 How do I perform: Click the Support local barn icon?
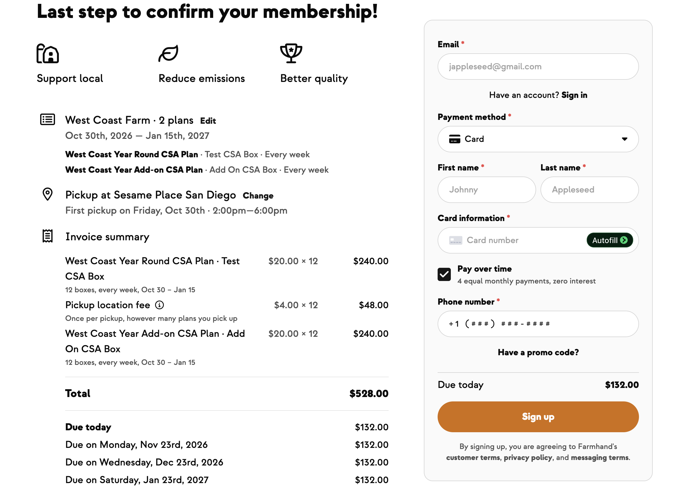coord(48,54)
